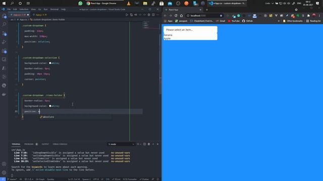The image size is (323, 181).
Task: Open VLC media player from the taskbar
Action: click(x=129, y=4)
